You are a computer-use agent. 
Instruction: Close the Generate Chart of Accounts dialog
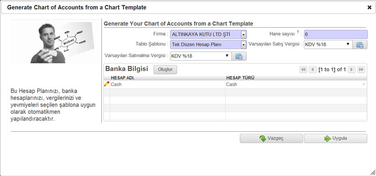point(369,8)
